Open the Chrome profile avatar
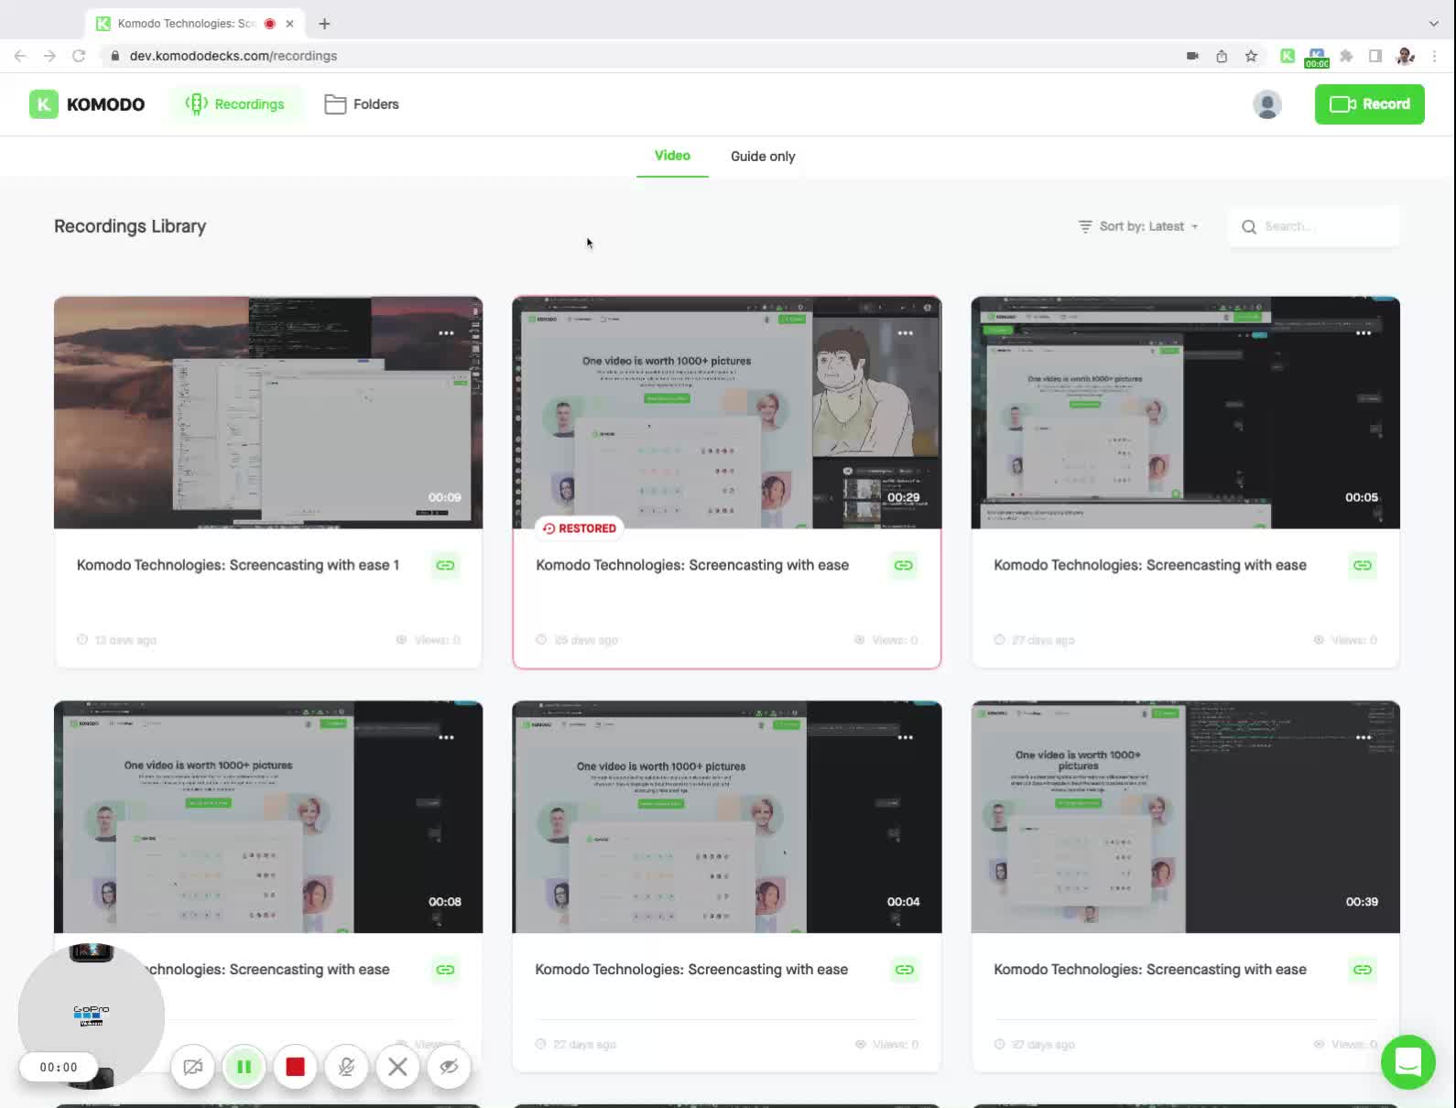 [1406, 56]
